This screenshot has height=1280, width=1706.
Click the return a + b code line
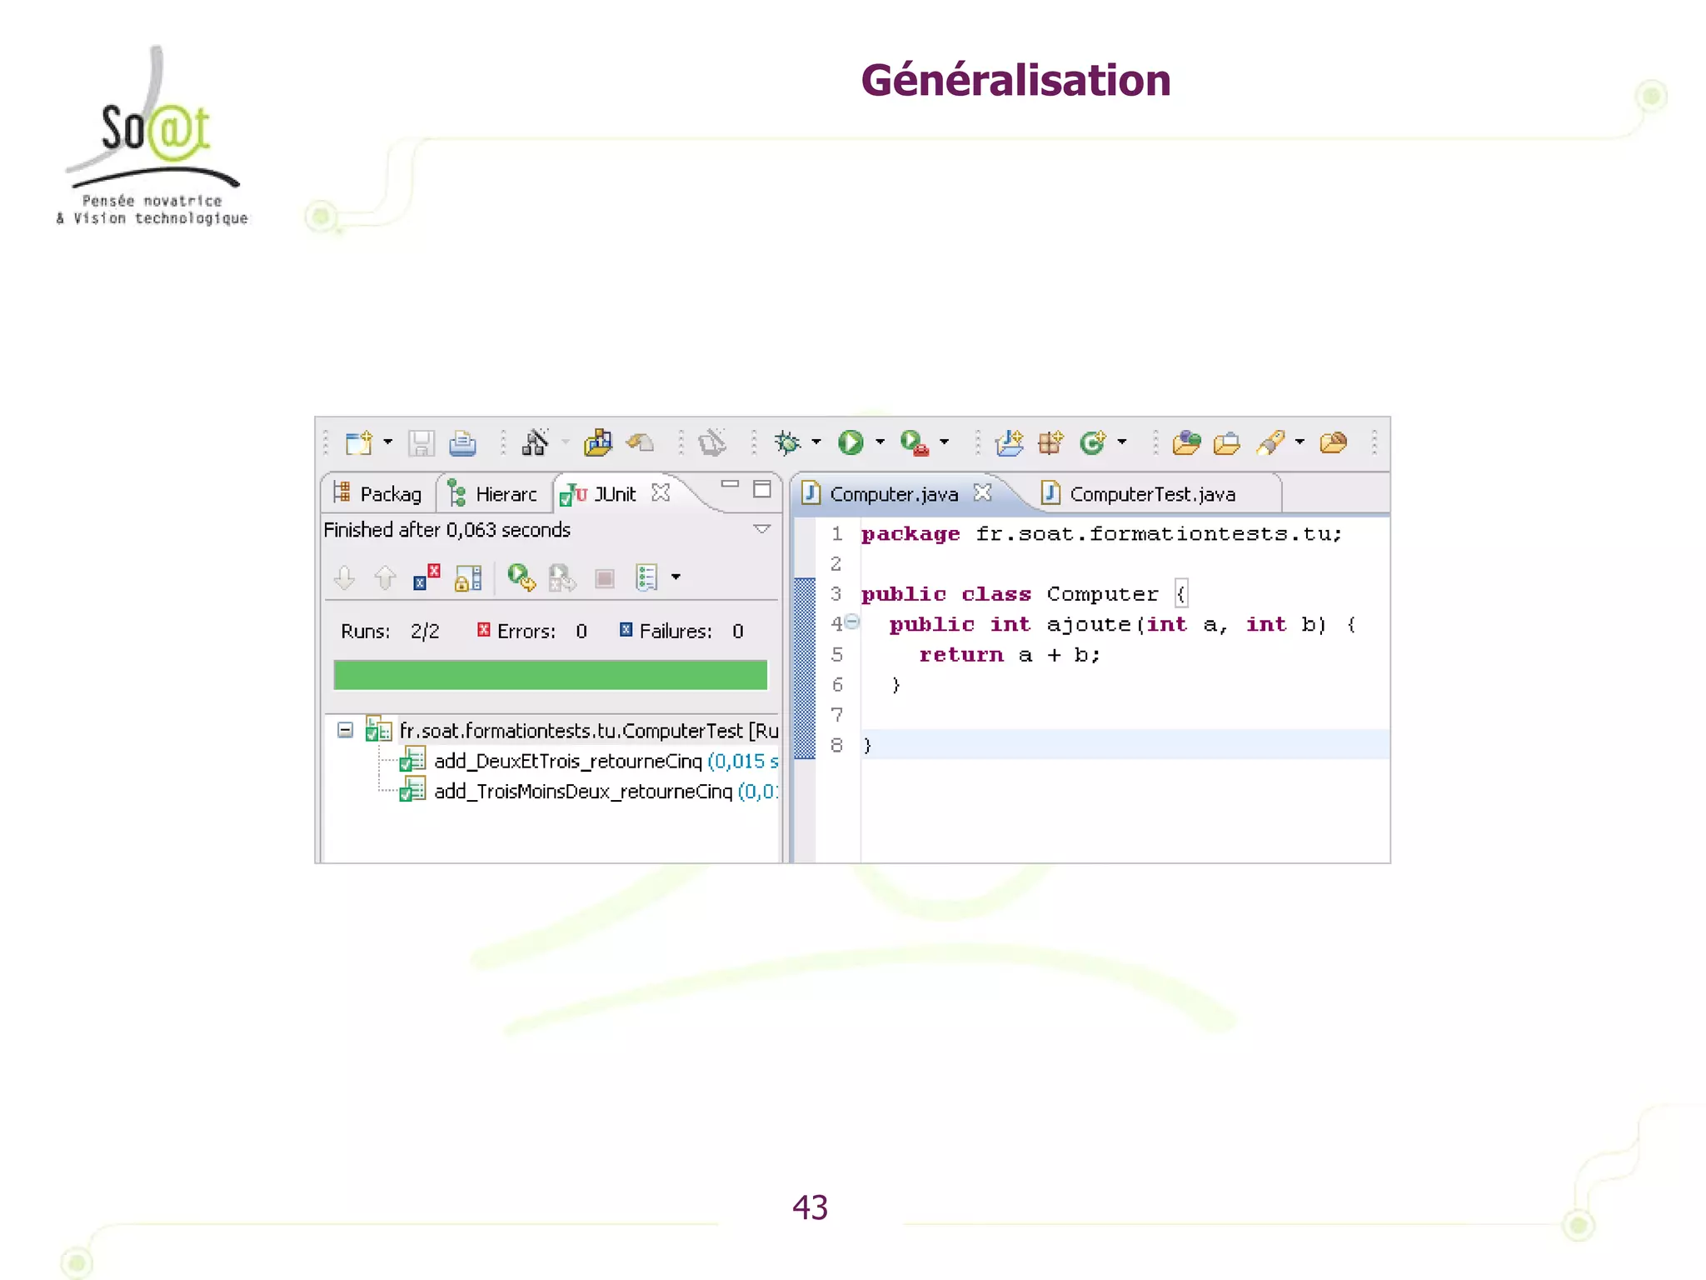point(1009,655)
